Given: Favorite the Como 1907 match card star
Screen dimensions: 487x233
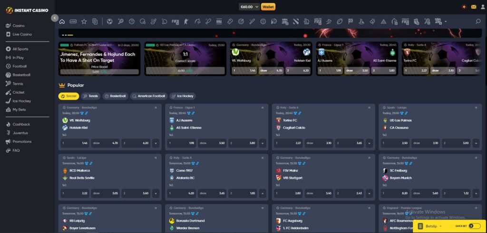Looking at the screenshot, I should 263,158.
